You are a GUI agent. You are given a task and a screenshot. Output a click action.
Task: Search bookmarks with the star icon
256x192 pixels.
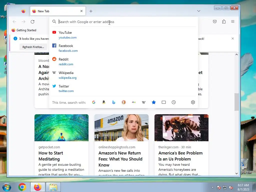click(154, 102)
